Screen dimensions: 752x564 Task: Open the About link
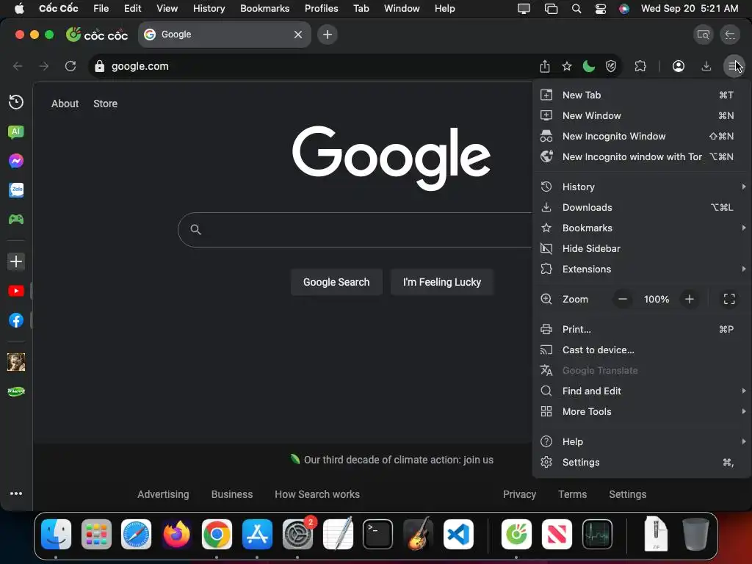click(65, 104)
